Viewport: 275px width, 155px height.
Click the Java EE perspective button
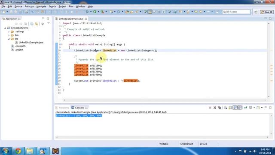pyautogui.click(x=267, y=12)
